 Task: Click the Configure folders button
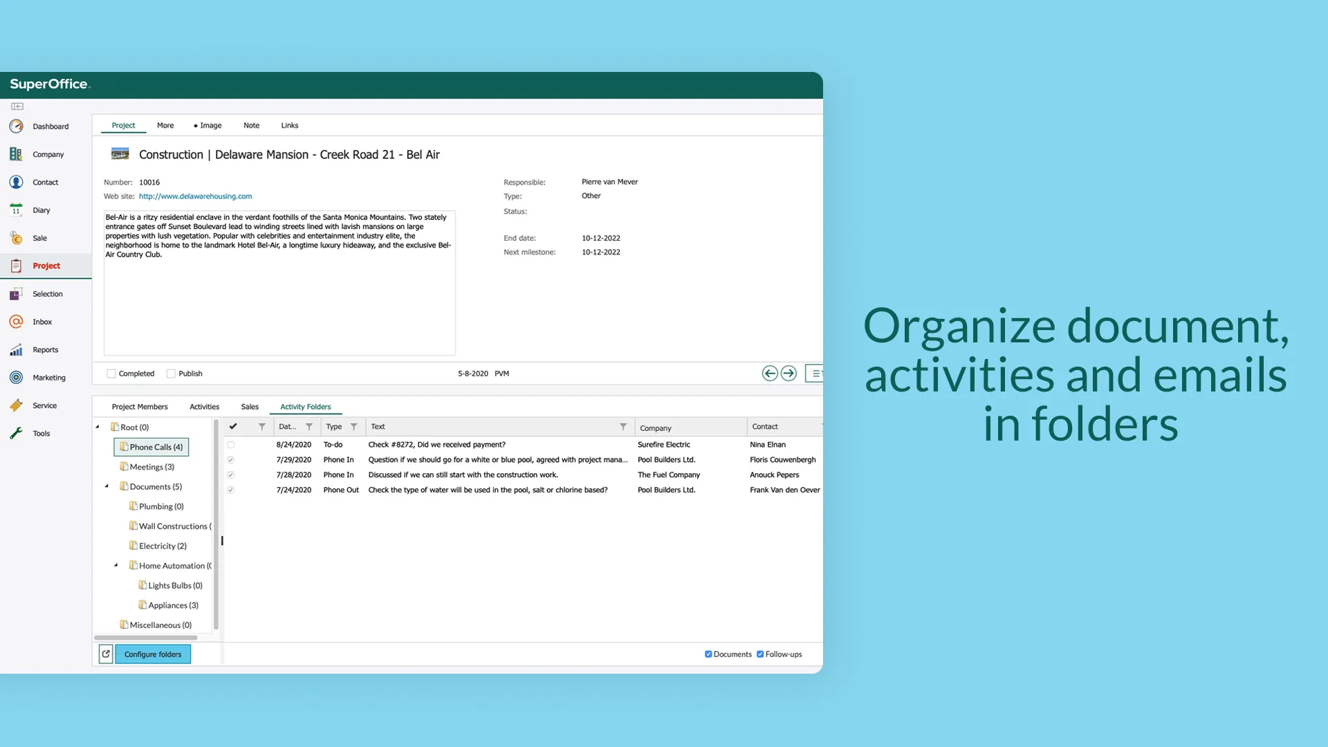coord(153,654)
